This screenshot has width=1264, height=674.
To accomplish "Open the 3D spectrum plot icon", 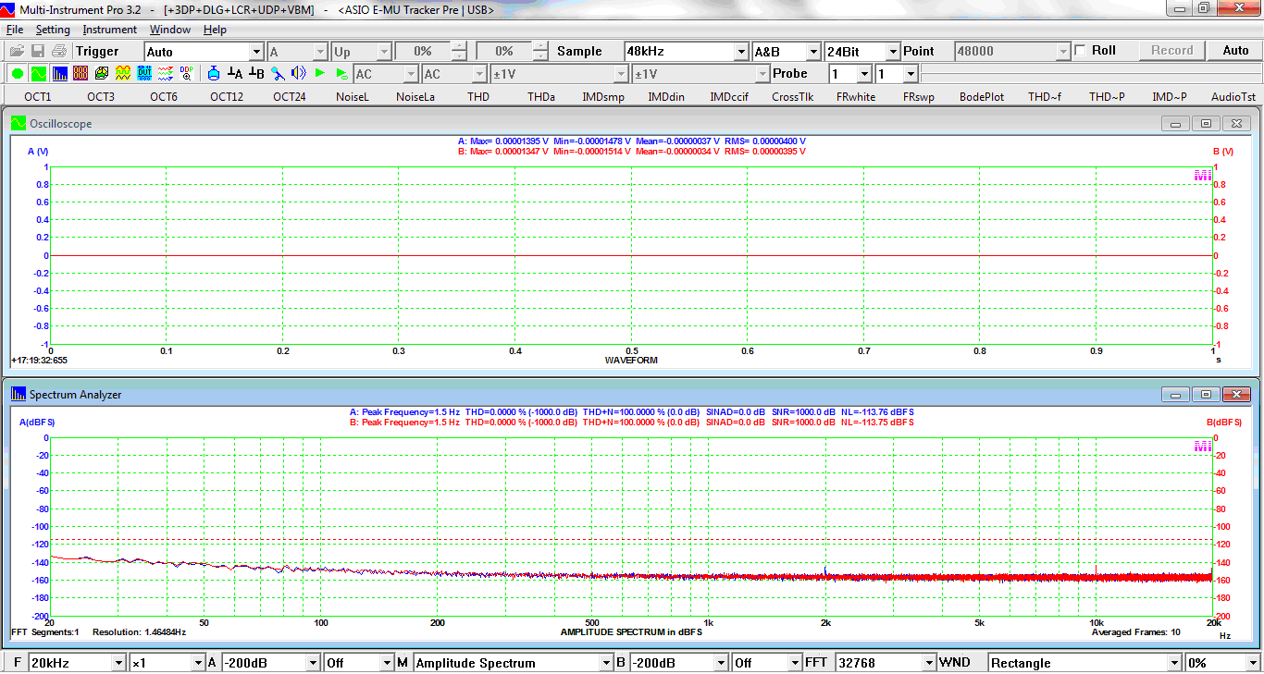I will [x=102, y=73].
